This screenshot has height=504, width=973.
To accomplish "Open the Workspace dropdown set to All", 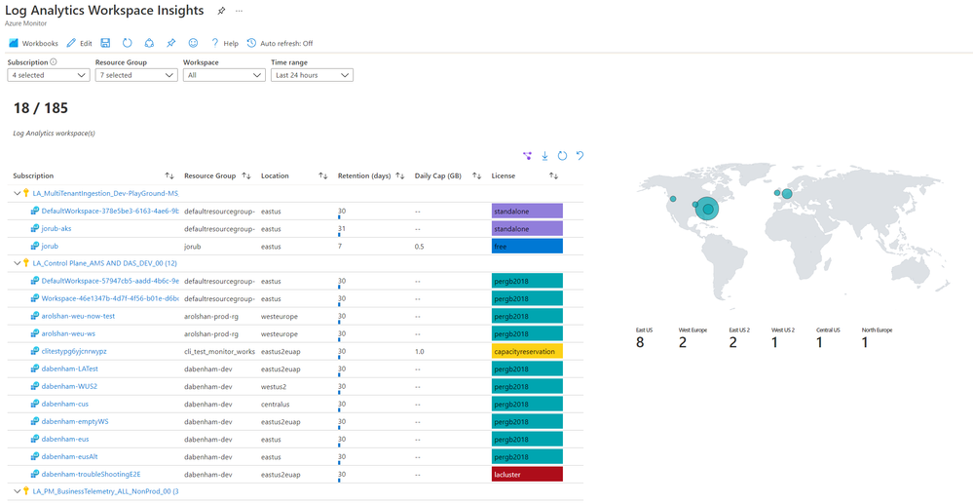I will tap(224, 75).
